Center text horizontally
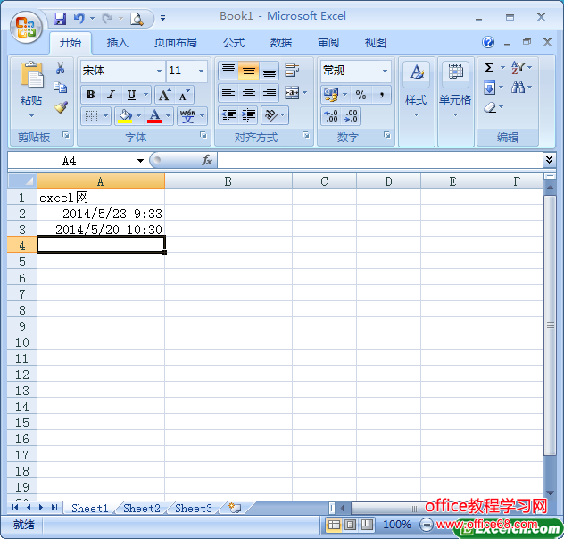This screenshot has width=564, height=539. point(249,93)
